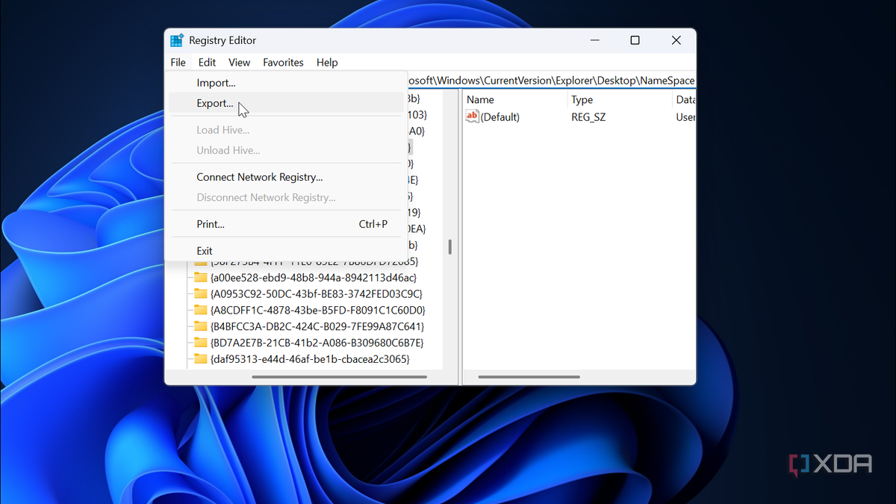Screen dimensions: 896x504
Task: Select Connect Network Registry... option
Action: [x=259, y=177]
